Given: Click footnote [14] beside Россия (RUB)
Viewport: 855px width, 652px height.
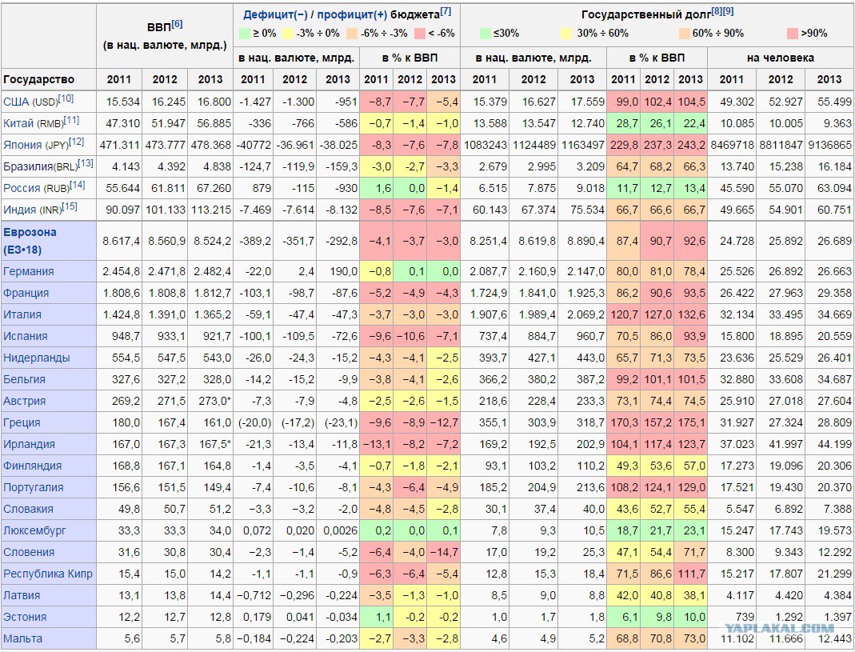Looking at the screenshot, I should [x=78, y=185].
